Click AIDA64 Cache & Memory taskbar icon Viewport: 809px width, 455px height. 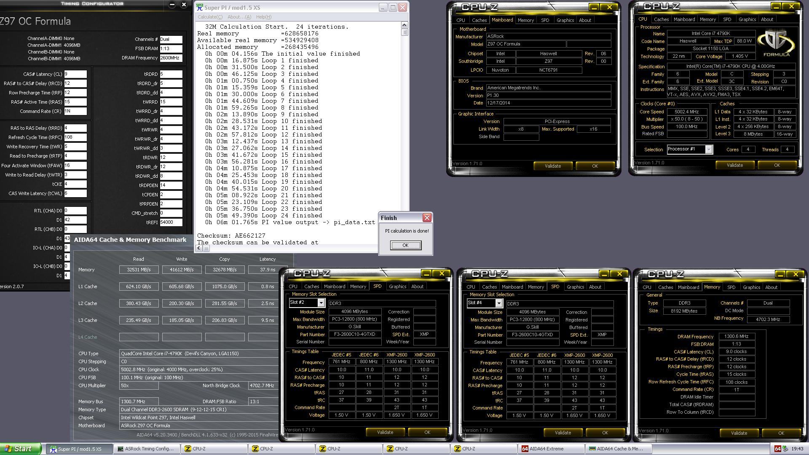(x=592, y=449)
